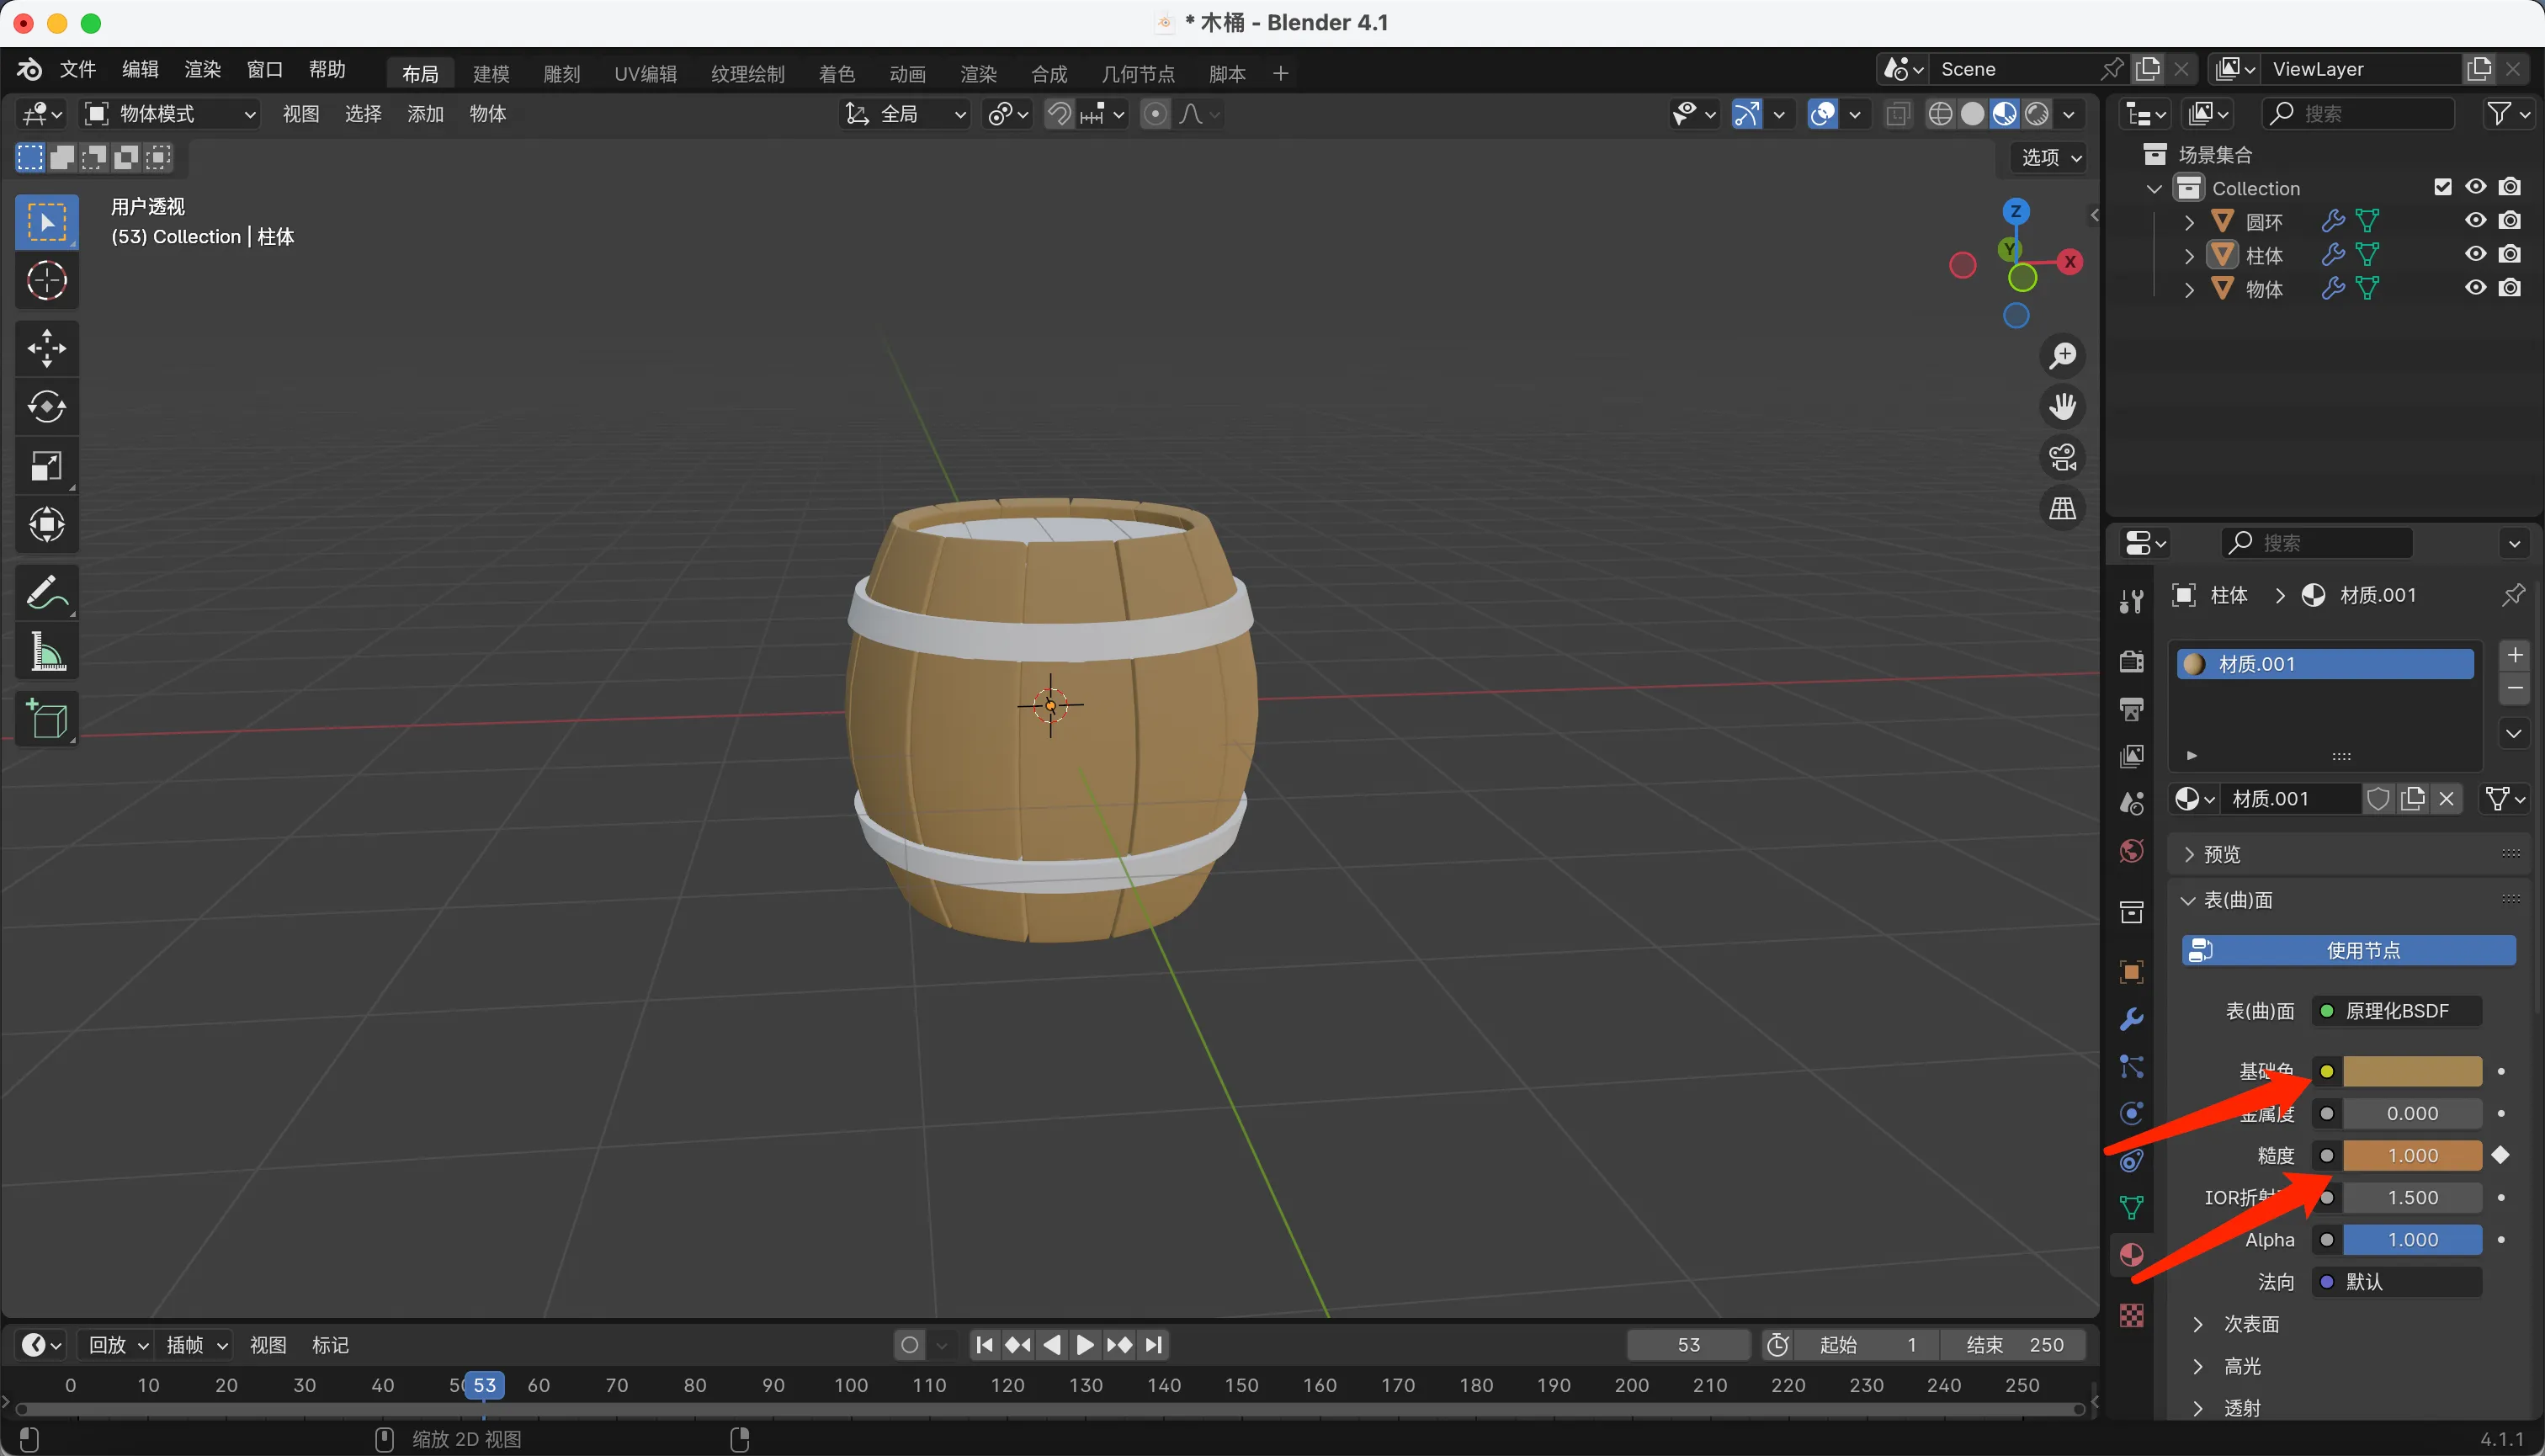Viewport: 2545px width, 1456px height.
Task: Uncheck the Collection exclude checkbox
Action: coord(2442,187)
